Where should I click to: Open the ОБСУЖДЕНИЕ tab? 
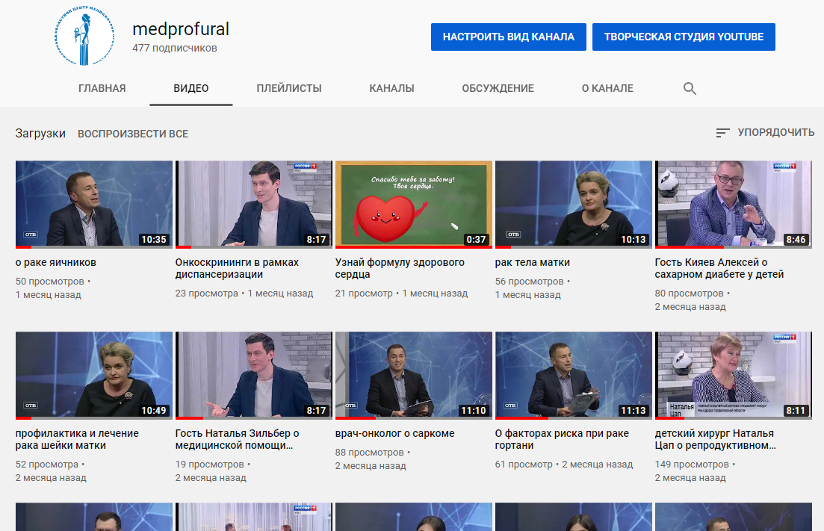click(x=498, y=88)
